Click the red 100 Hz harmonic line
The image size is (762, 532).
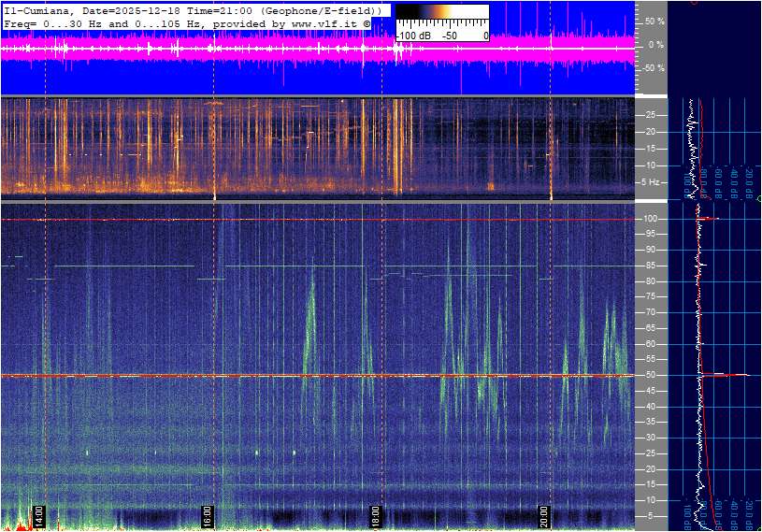coord(280,220)
